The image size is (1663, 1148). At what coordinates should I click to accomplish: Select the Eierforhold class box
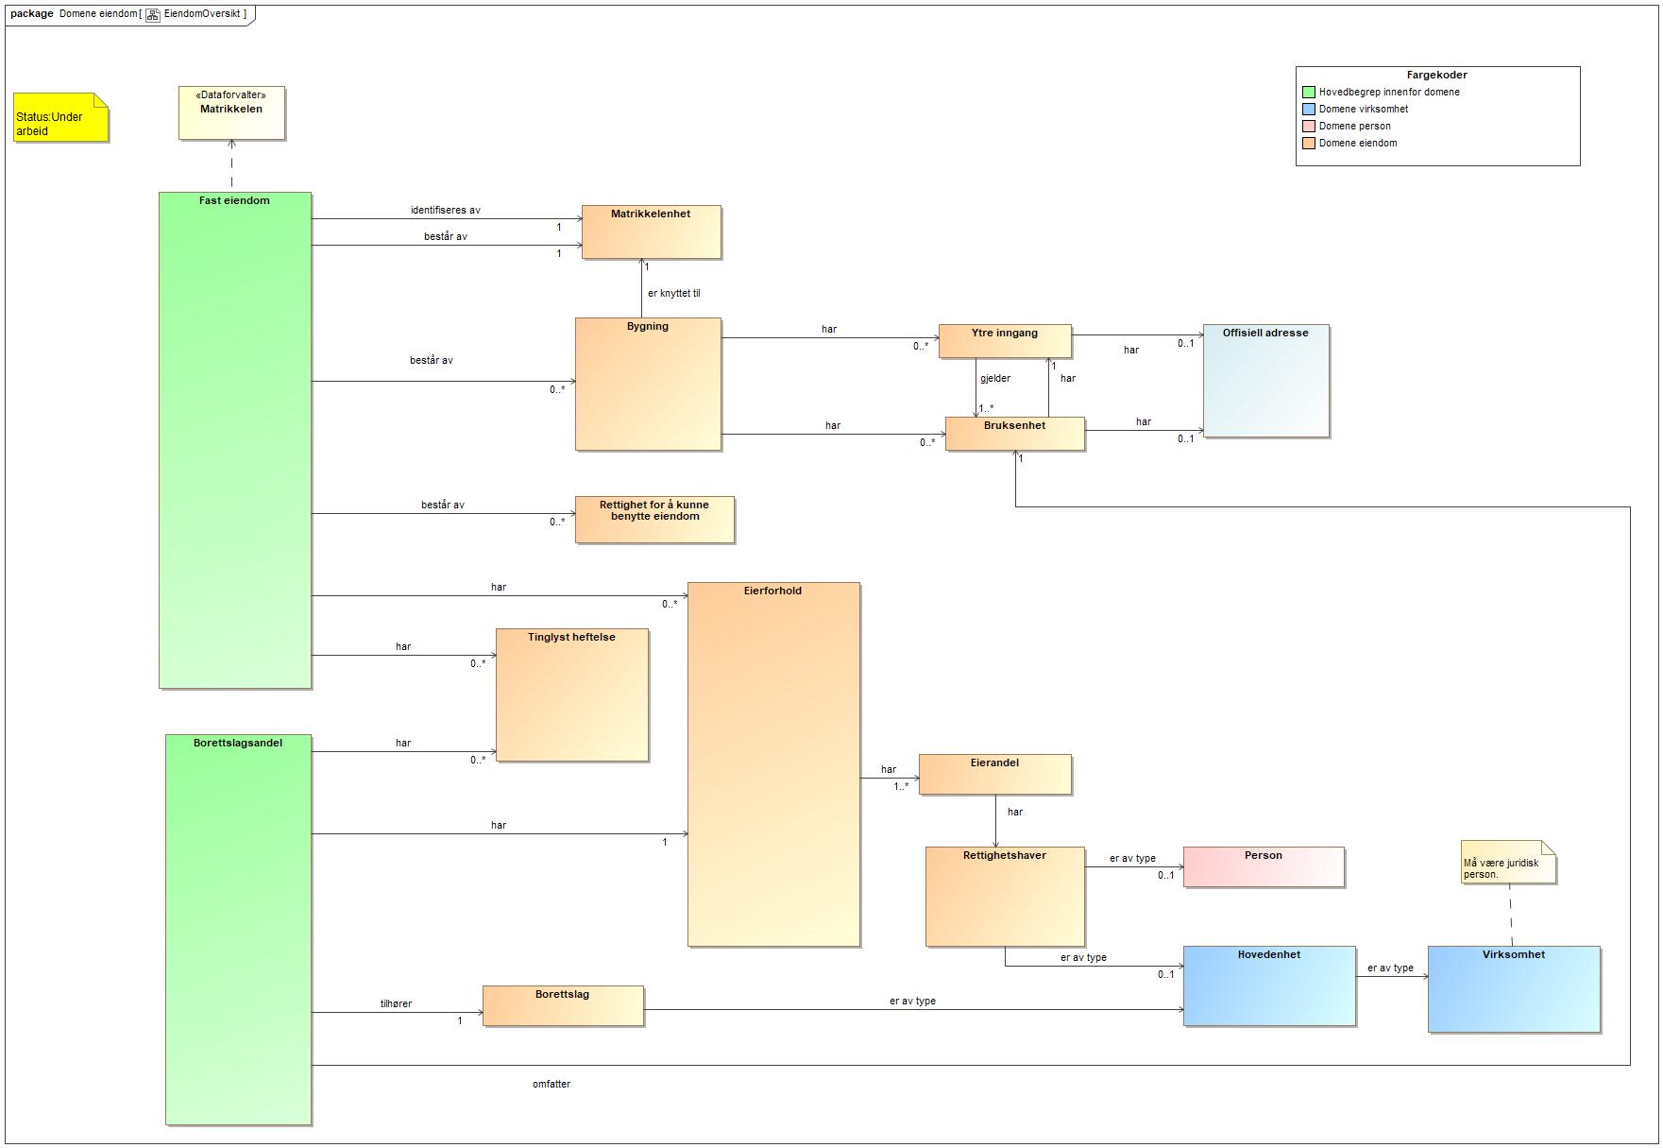pos(773,763)
